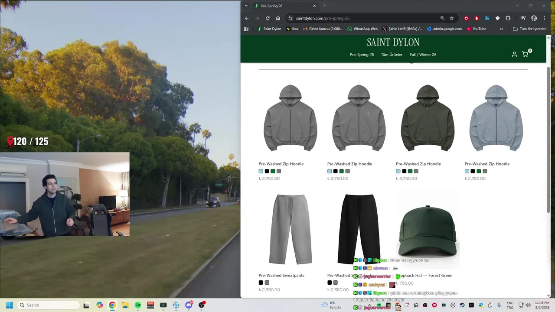Open the clock showing 11:48 PM
Screen dimensions: 555x312
[542, 305]
